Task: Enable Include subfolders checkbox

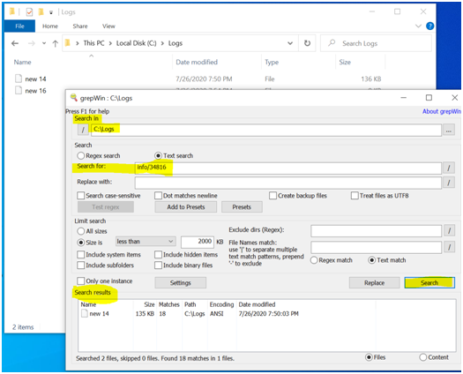Action: coord(80,266)
